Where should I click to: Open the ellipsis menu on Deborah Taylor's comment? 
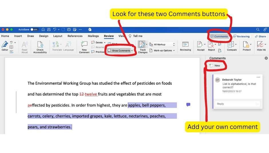tap(258, 77)
